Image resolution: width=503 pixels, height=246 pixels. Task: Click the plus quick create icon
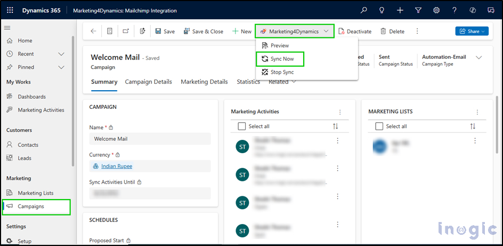click(x=400, y=10)
